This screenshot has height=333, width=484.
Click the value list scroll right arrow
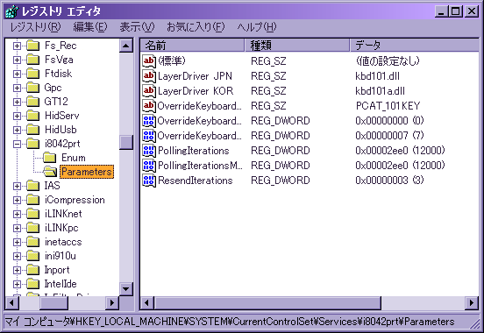pyautogui.click(x=472, y=302)
